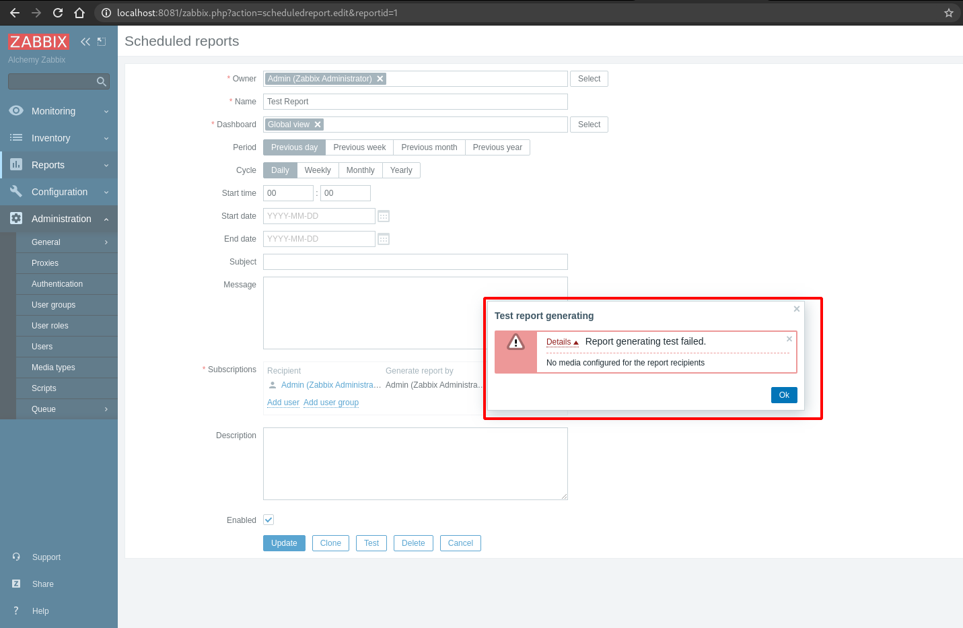Click inside the Subject input field
Image resolution: width=963 pixels, height=628 pixels.
(415, 261)
